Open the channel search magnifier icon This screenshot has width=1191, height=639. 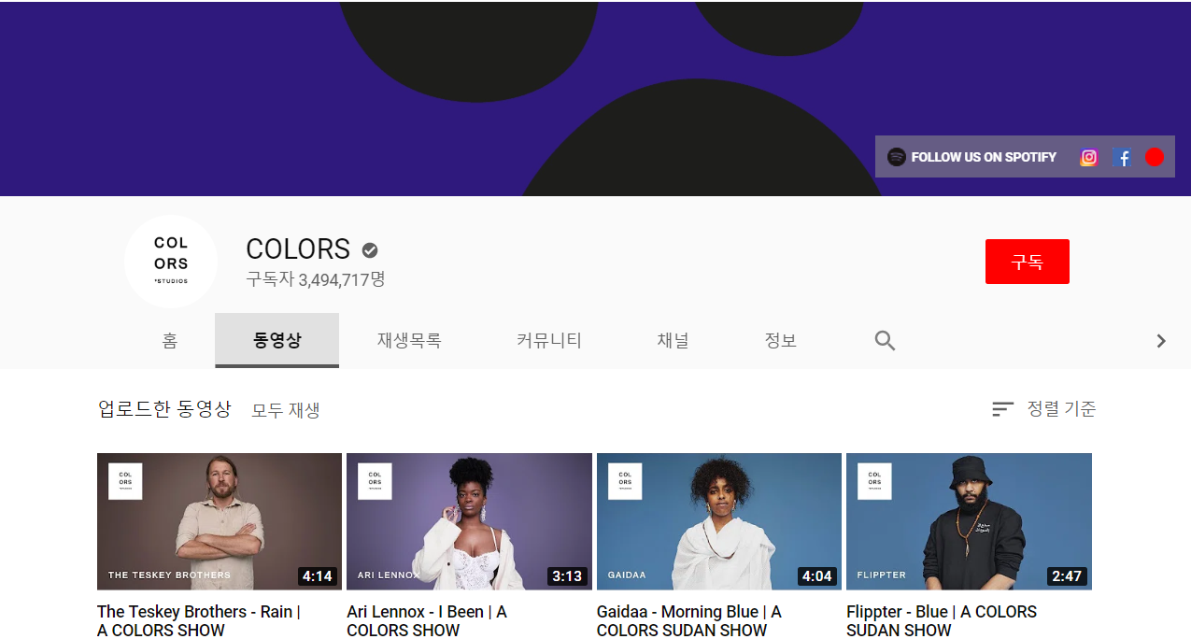tap(885, 341)
